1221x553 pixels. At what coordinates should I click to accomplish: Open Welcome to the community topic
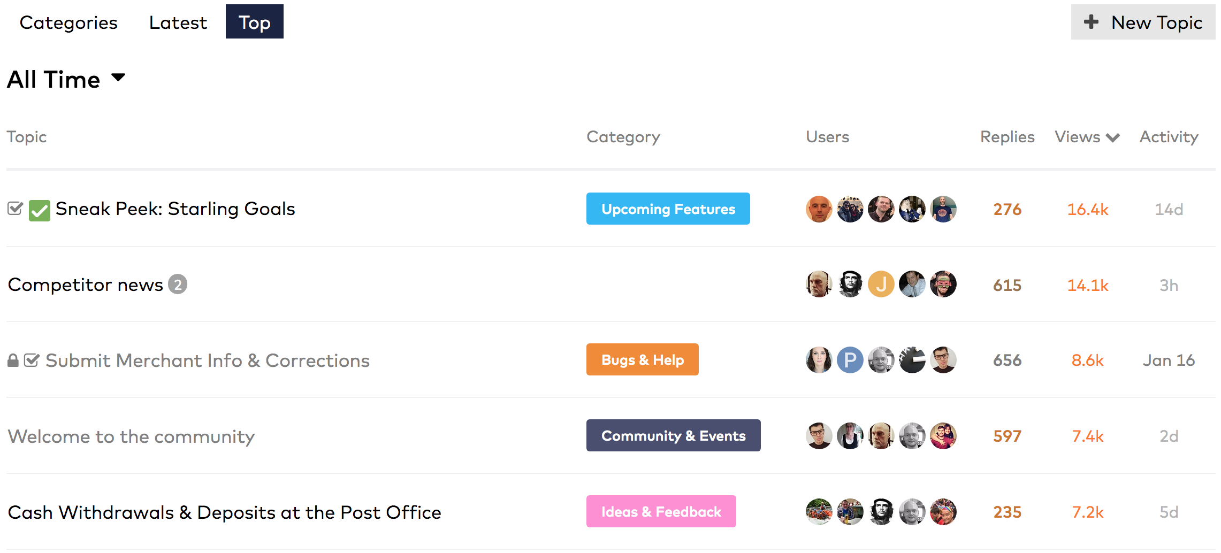[x=131, y=436]
